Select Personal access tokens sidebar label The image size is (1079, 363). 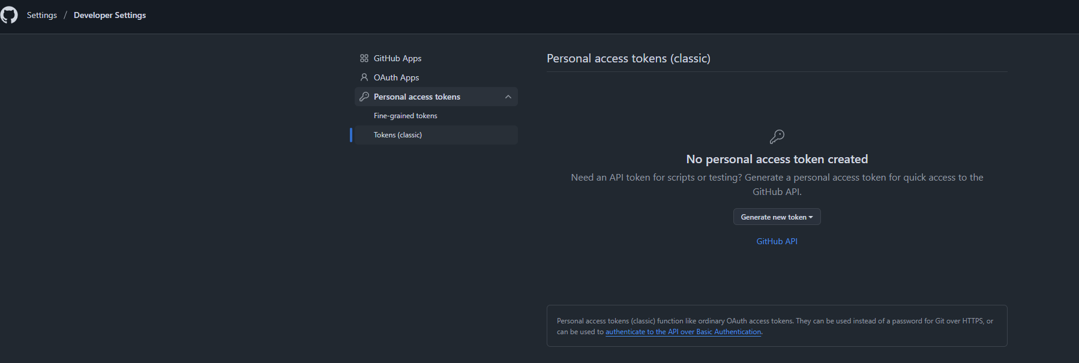417,97
